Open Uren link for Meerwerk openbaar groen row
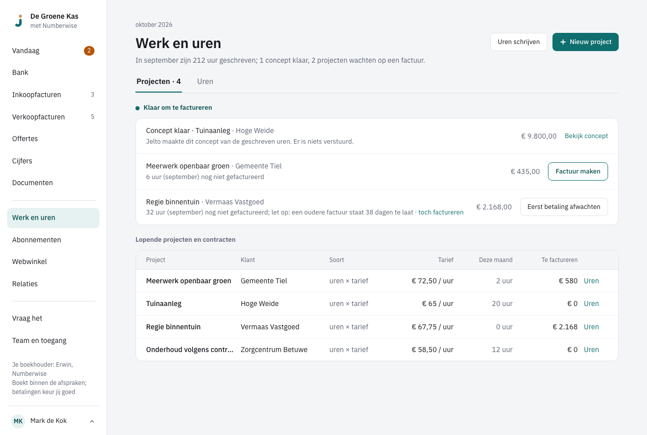The width and height of the screenshot is (647, 435). tap(591, 281)
